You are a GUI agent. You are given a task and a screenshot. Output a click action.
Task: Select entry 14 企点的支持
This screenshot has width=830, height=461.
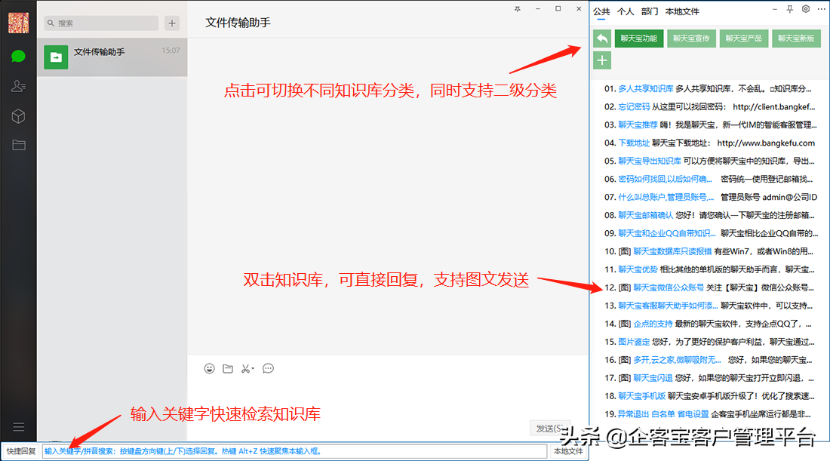pyautogui.click(x=709, y=324)
